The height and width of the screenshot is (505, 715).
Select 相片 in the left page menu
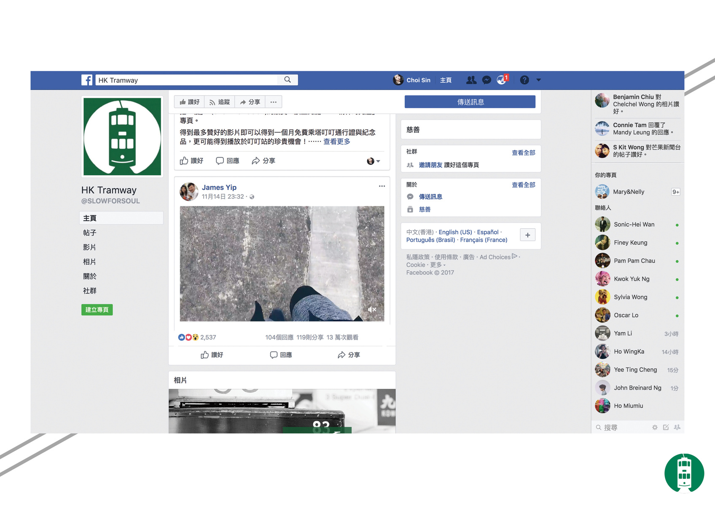tap(90, 262)
